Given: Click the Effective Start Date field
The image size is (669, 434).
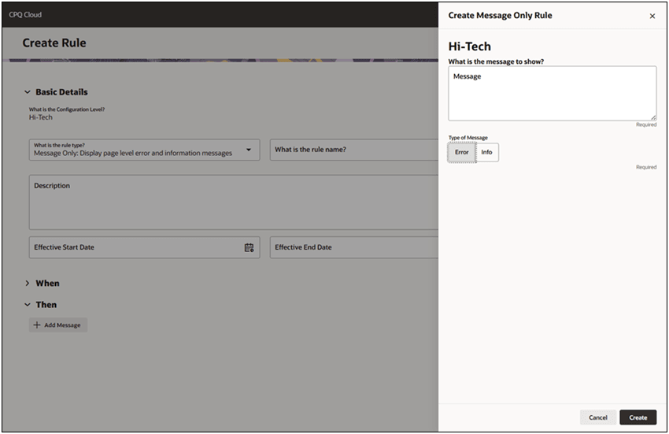Looking at the screenshot, I should tap(144, 247).
